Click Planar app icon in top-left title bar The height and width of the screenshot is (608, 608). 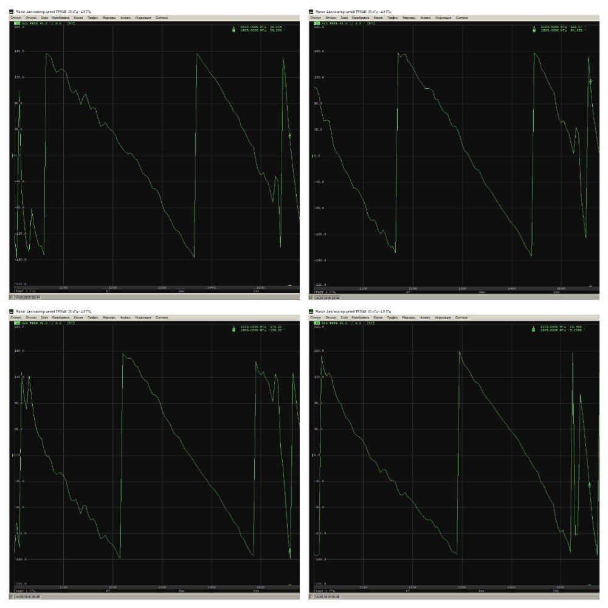pyautogui.click(x=12, y=12)
